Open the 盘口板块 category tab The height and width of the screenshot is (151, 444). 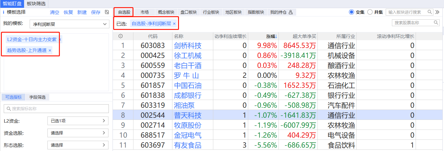pos(189,12)
